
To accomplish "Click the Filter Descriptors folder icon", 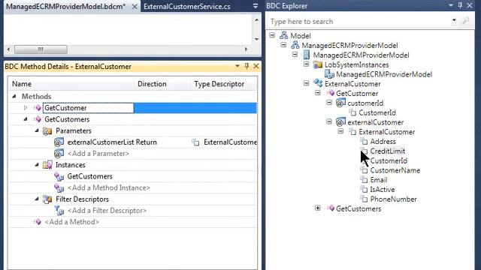I will [x=47, y=199].
